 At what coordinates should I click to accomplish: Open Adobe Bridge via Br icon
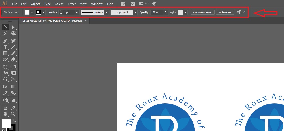[123, 4]
